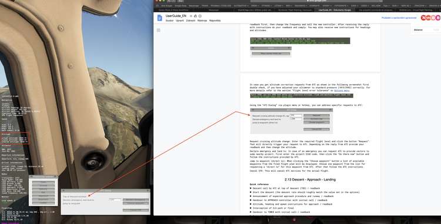Viewport: 441px width, 224px height.
Task: Open the 'Options menu' link in the document
Action: (x=342, y=91)
